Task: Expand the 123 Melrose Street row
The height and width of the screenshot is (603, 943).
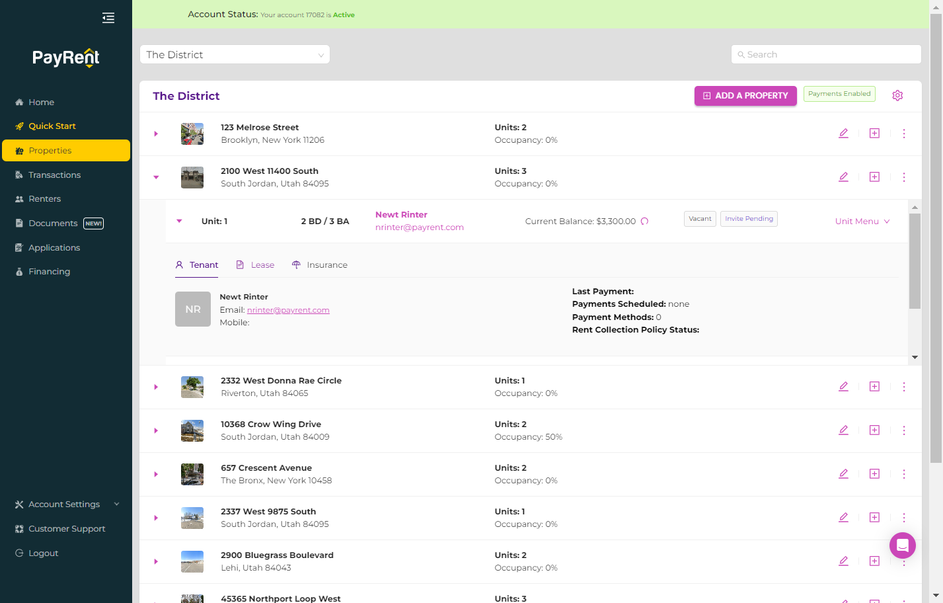Action: 156,134
